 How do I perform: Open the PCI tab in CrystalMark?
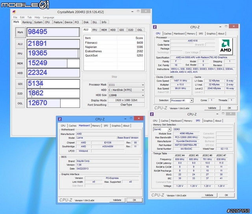[77, 22]
